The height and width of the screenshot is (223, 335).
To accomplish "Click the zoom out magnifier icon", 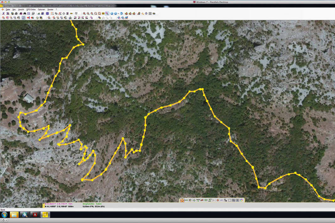I will click(x=88, y=13).
